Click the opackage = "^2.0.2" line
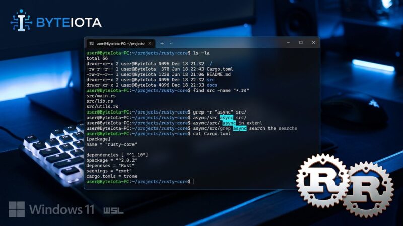This screenshot has height=226, width=403. pyautogui.click(x=111, y=160)
